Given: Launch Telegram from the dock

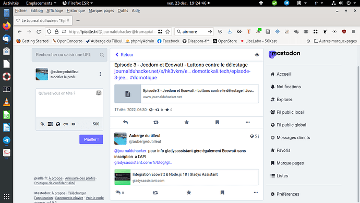Looking at the screenshot, I should click(x=6, y=140).
